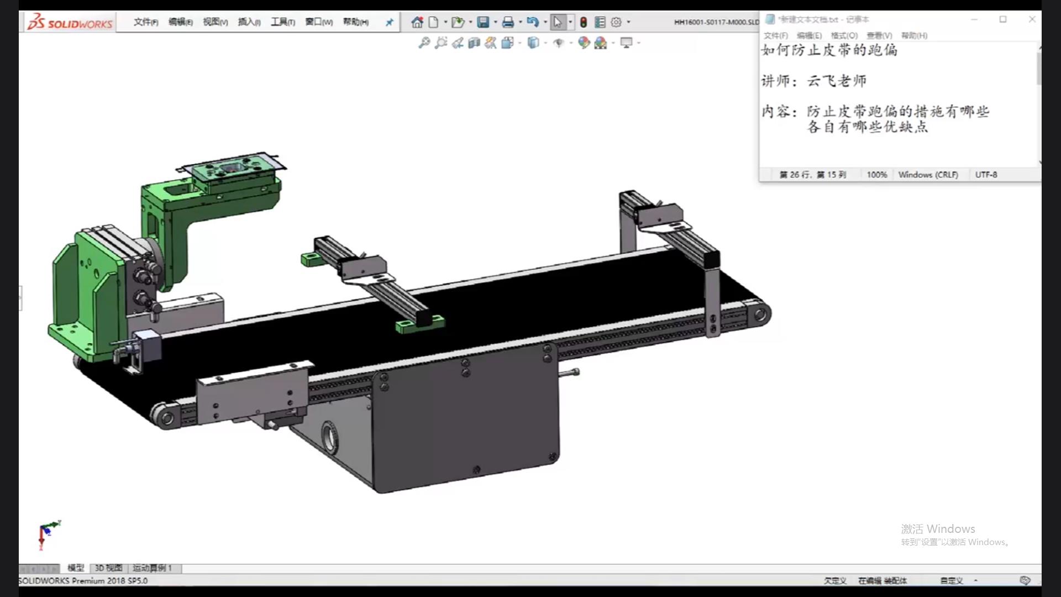
Task: Expand the Display Style dropdown arrow
Action: 545,43
